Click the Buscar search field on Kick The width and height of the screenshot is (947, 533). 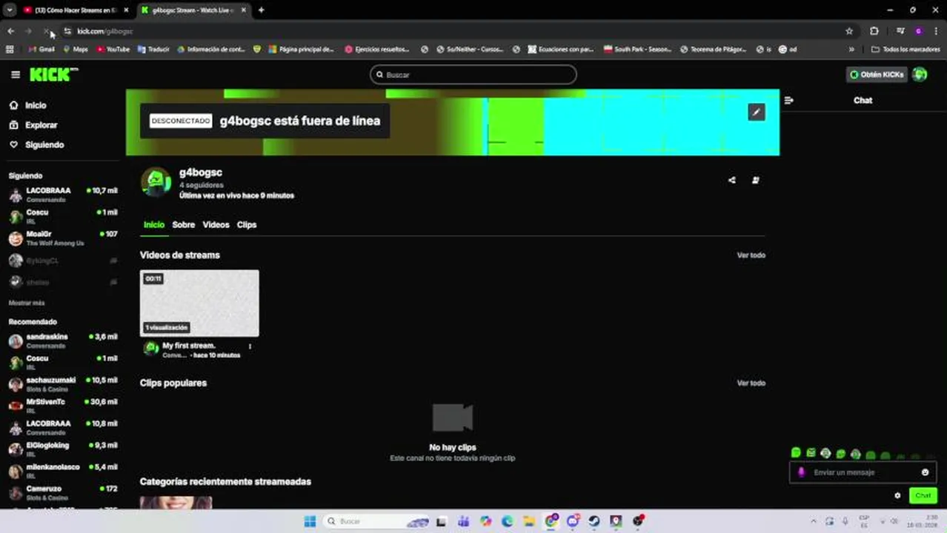tap(473, 75)
